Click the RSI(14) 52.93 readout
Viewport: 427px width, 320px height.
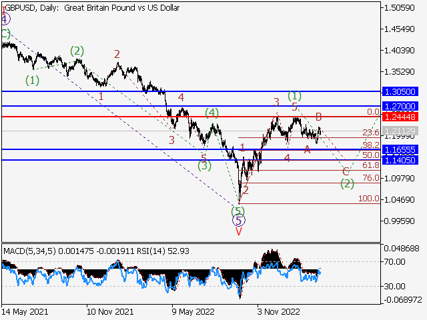(x=163, y=251)
